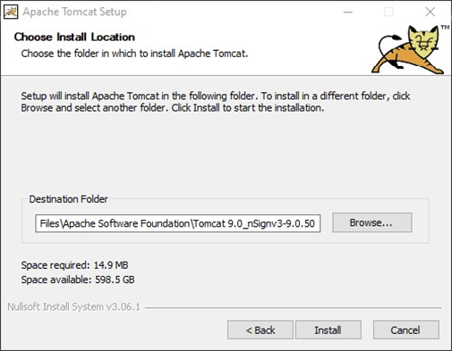Open the Browse folder picker
Viewport: 452px width, 351px height.
pos(372,222)
